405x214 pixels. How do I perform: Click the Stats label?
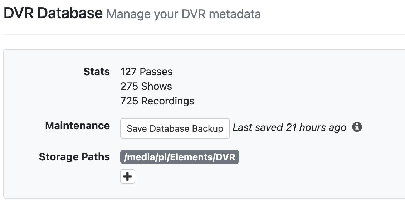click(x=96, y=72)
